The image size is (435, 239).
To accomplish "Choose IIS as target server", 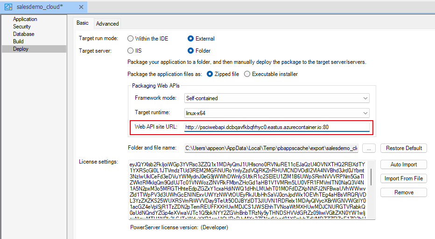I will point(134,51).
